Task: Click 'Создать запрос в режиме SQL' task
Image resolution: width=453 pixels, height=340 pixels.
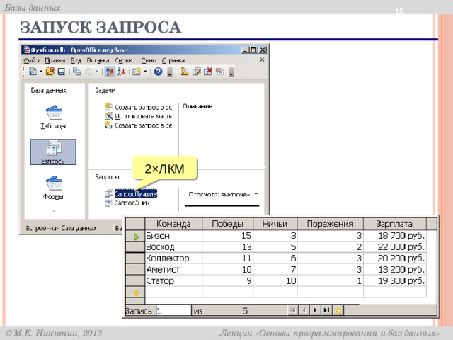Action: [139, 125]
